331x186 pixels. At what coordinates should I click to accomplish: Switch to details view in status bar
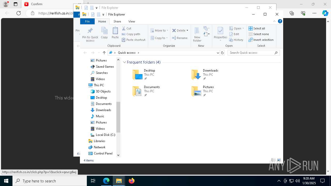click(x=273, y=160)
